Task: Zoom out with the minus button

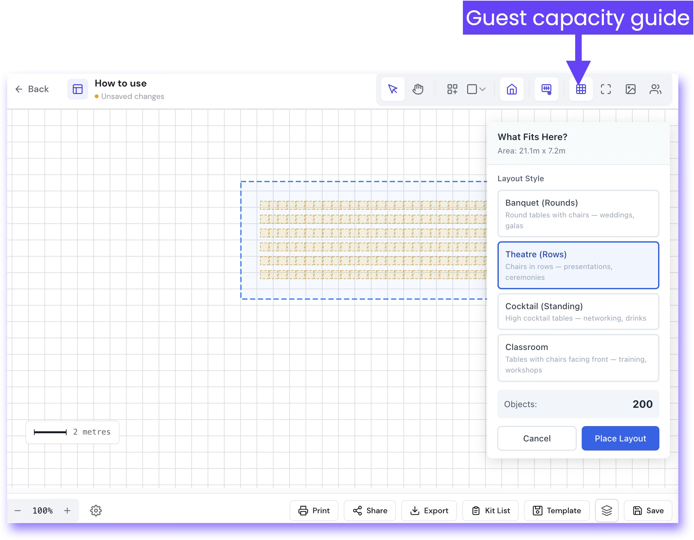Action: point(18,510)
